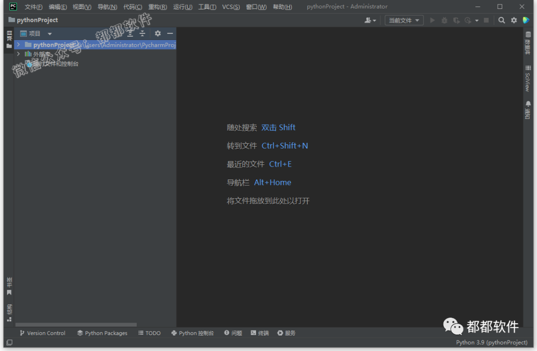Open Python 控制台 tool window tab
The height and width of the screenshot is (351, 537).
[x=192, y=333]
